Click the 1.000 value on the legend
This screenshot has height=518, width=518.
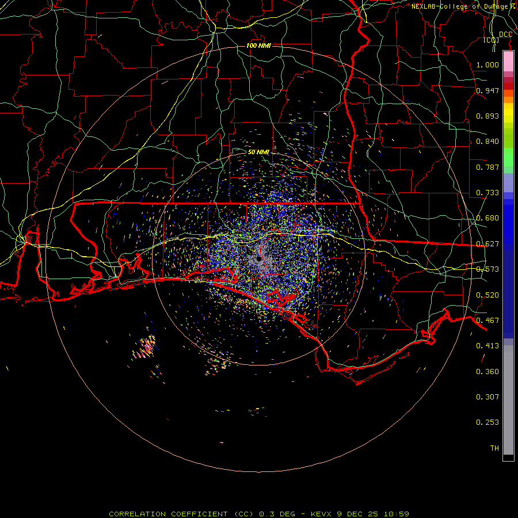pyautogui.click(x=487, y=64)
